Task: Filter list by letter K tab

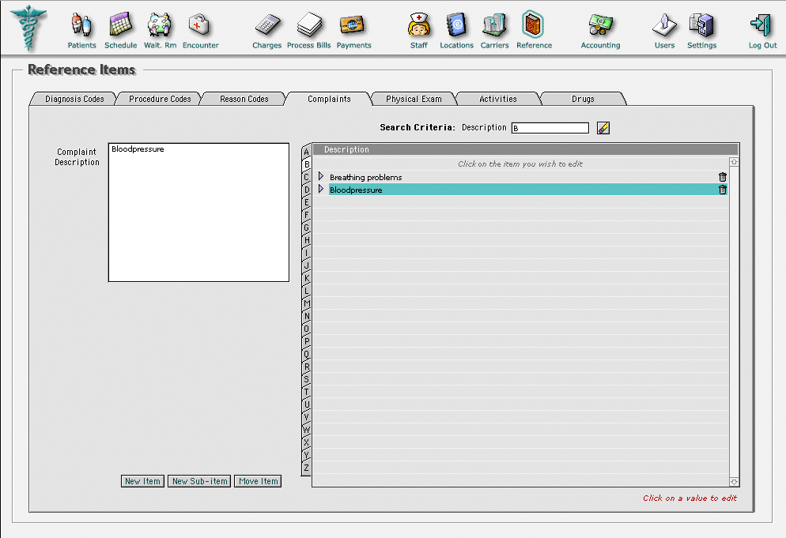Action: (306, 279)
